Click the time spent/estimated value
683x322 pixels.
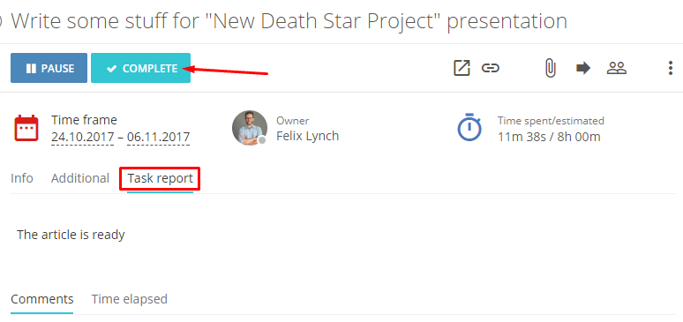549,137
